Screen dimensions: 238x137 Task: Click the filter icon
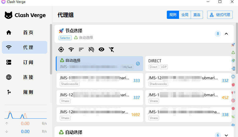[111, 49]
